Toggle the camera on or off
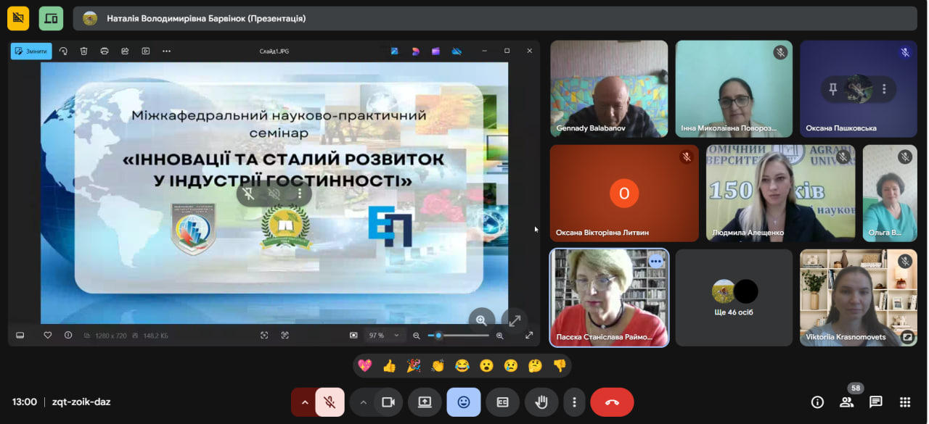Viewport: 929px width, 424px height. coord(388,402)
